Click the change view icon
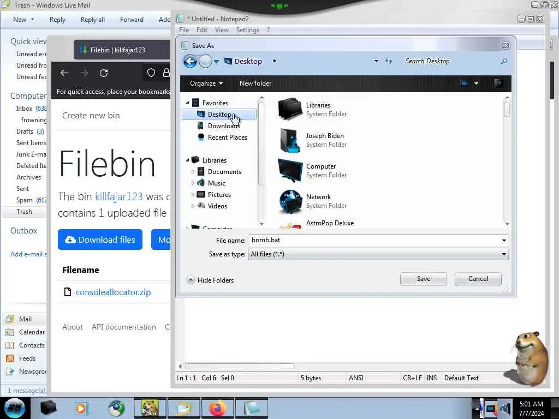 point(464,83)
